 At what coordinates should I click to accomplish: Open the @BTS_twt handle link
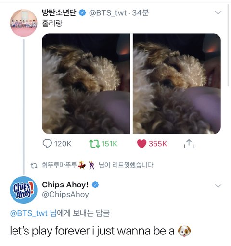[x=108, y=13]
